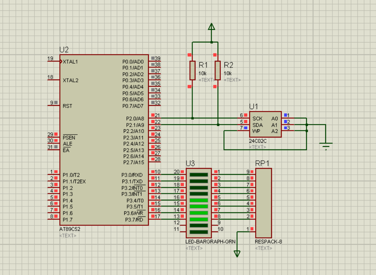This screenshot has height=275, width=376.
Task: Select resistor R1 symbol
Action: pos(192,70)
